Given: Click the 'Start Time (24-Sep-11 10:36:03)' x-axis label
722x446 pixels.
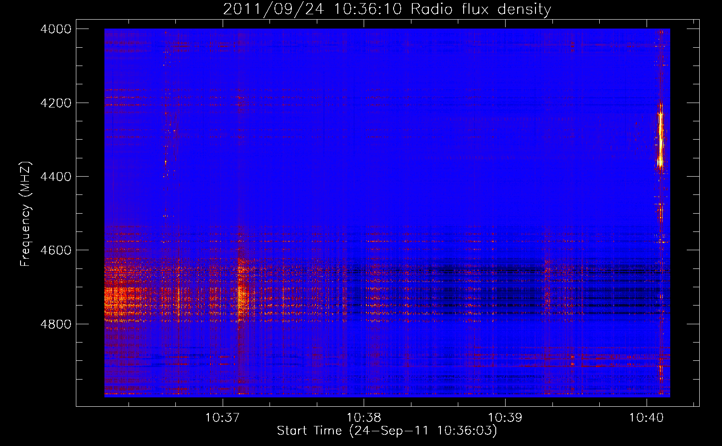Looking at the screenshot, I should [x=387, y=431].
